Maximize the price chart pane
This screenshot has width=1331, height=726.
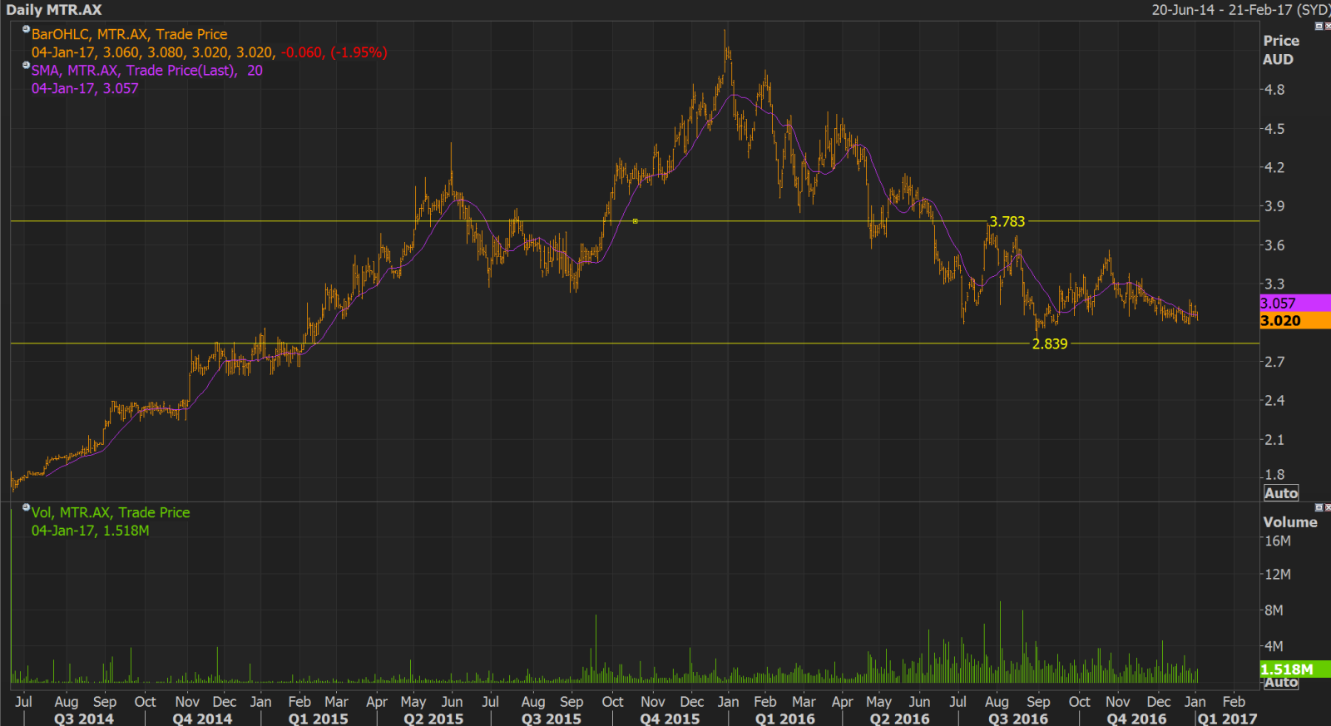(1319, 27)
